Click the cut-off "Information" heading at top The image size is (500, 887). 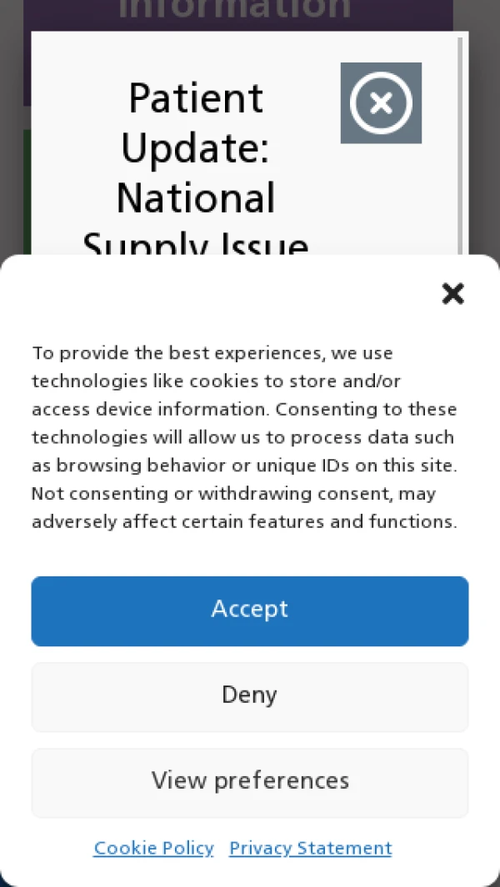[x=235, y=10]
